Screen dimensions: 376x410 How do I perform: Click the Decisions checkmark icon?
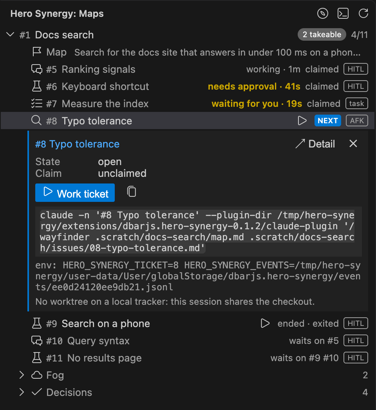(37, 392)
